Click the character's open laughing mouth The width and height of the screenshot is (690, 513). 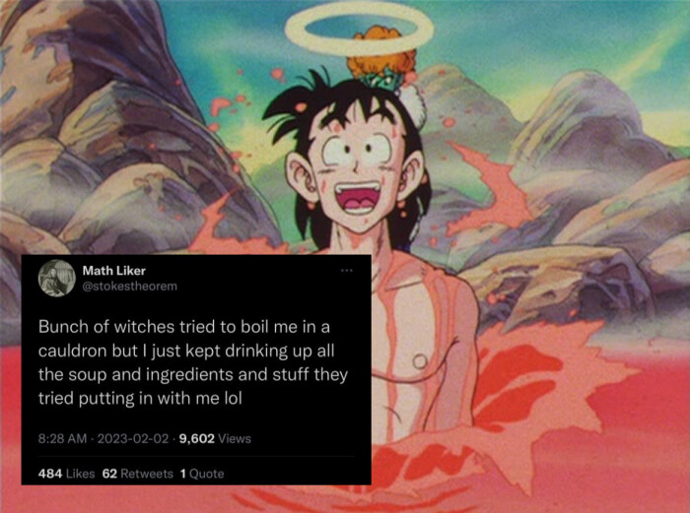357,199
